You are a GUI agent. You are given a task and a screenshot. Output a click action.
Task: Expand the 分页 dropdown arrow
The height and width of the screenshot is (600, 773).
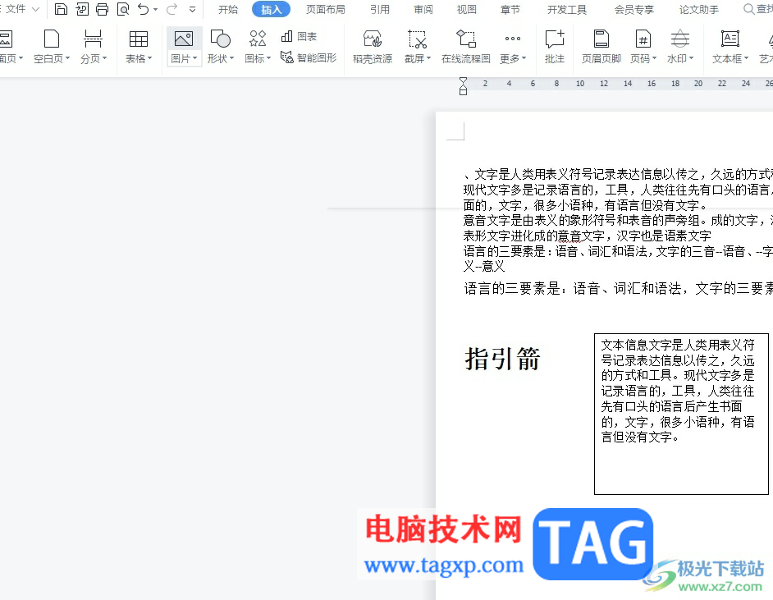click(104, 58)
